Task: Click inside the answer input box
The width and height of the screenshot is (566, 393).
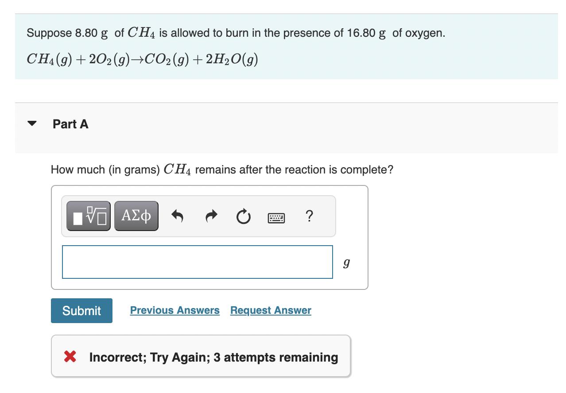Action: (x=197, y=262)
